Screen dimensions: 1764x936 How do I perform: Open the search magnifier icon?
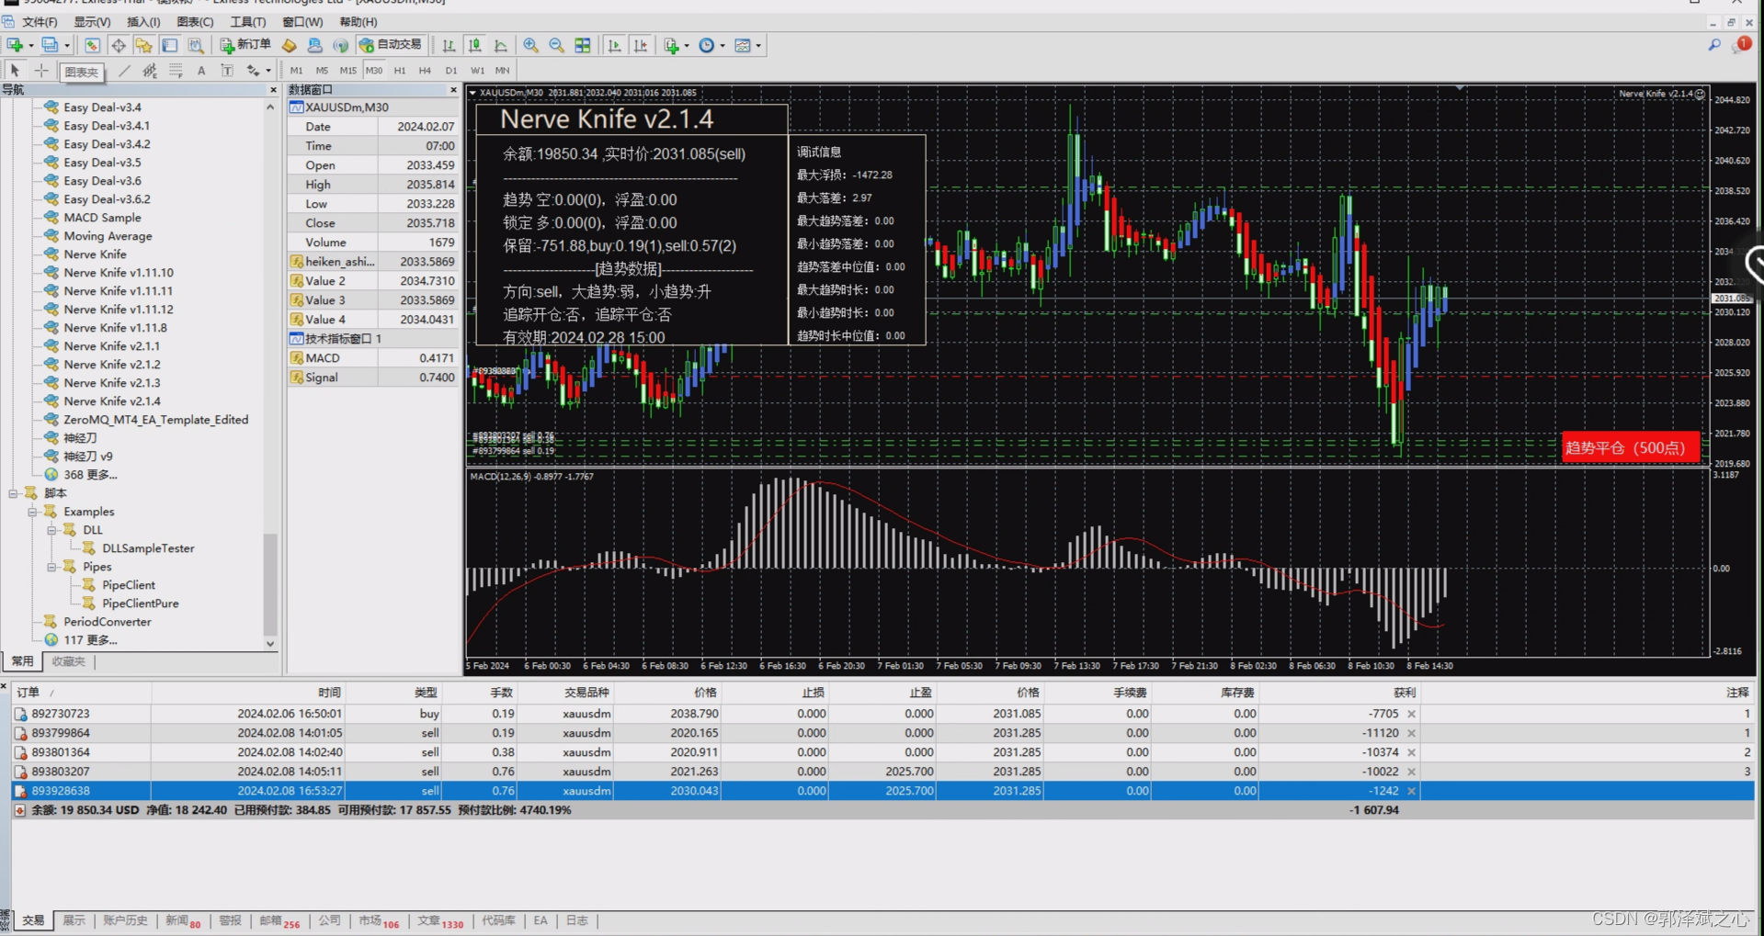[1714, 45]
